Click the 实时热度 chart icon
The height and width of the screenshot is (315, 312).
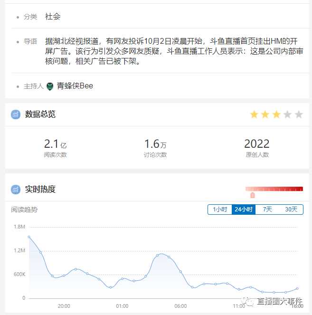click(16, 190)
